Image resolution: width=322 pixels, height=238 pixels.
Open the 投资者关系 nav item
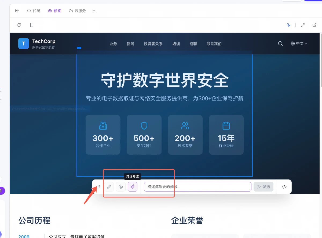(153, 44)
